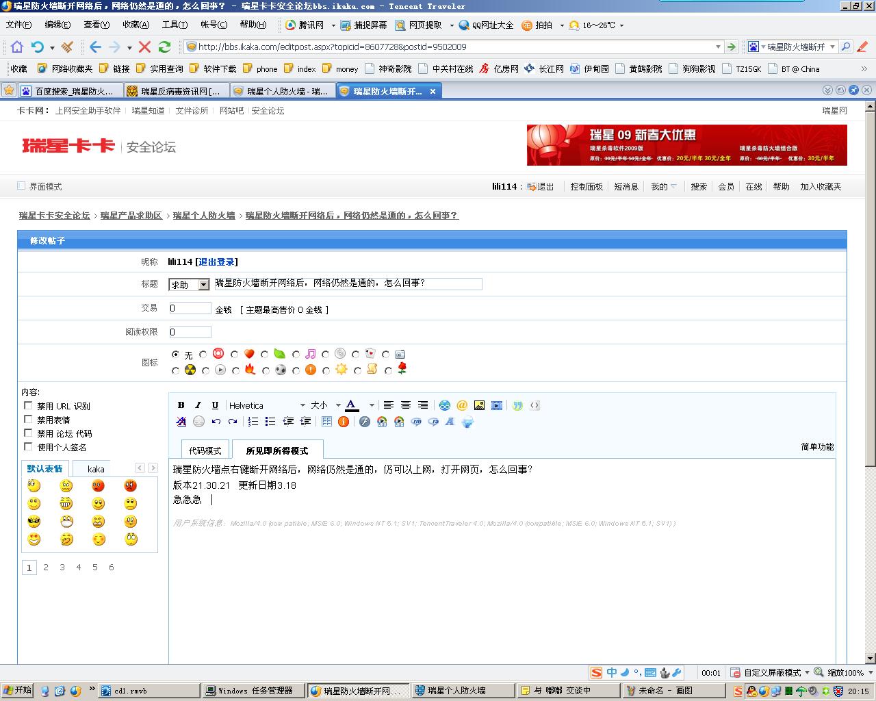Insert a hyperlink using the globe icon

point(445,405)
